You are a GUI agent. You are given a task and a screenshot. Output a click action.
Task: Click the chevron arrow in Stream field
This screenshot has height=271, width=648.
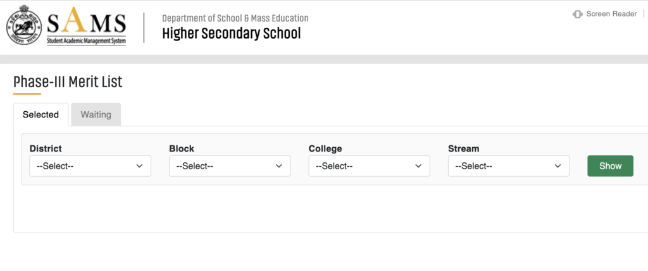click(x=558, y=166)
